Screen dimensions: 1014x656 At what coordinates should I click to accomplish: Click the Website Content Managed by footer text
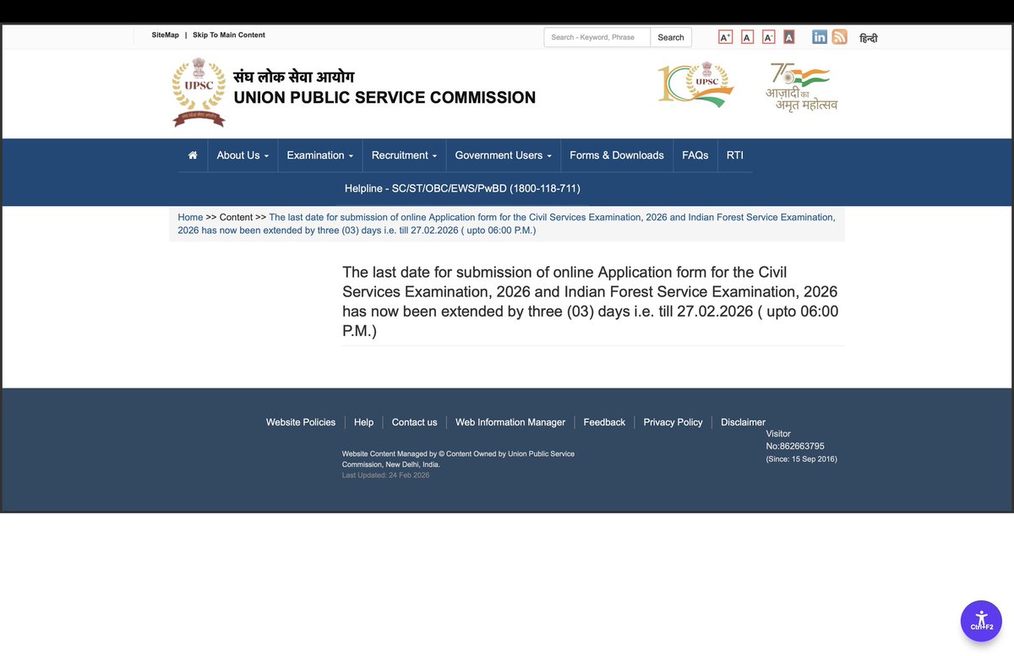458,459
